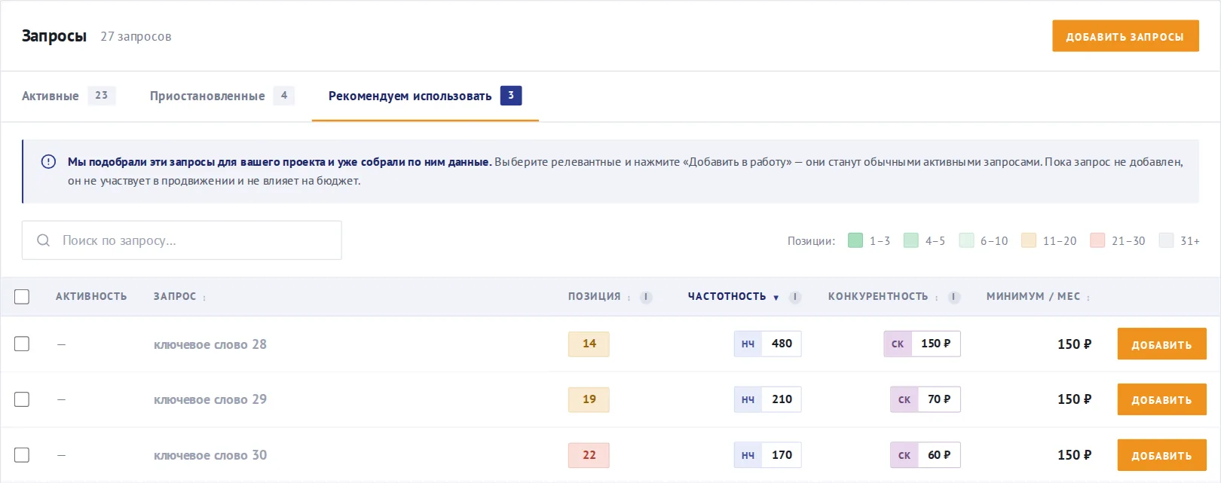The image size is (1221, 483).
Task: Add ключевое слово 29 with Добавить
Action: 1161,399
